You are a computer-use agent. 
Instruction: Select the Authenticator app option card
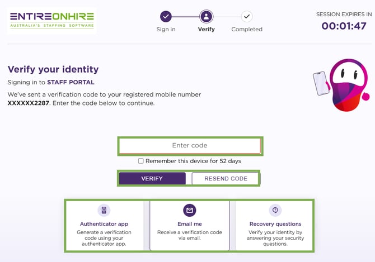tap(105, 226)
